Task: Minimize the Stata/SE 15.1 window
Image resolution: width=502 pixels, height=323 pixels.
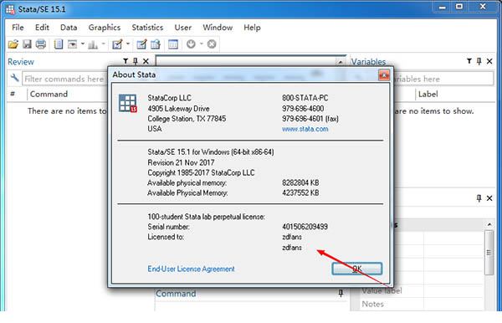Action: click(x=443, y=7)
